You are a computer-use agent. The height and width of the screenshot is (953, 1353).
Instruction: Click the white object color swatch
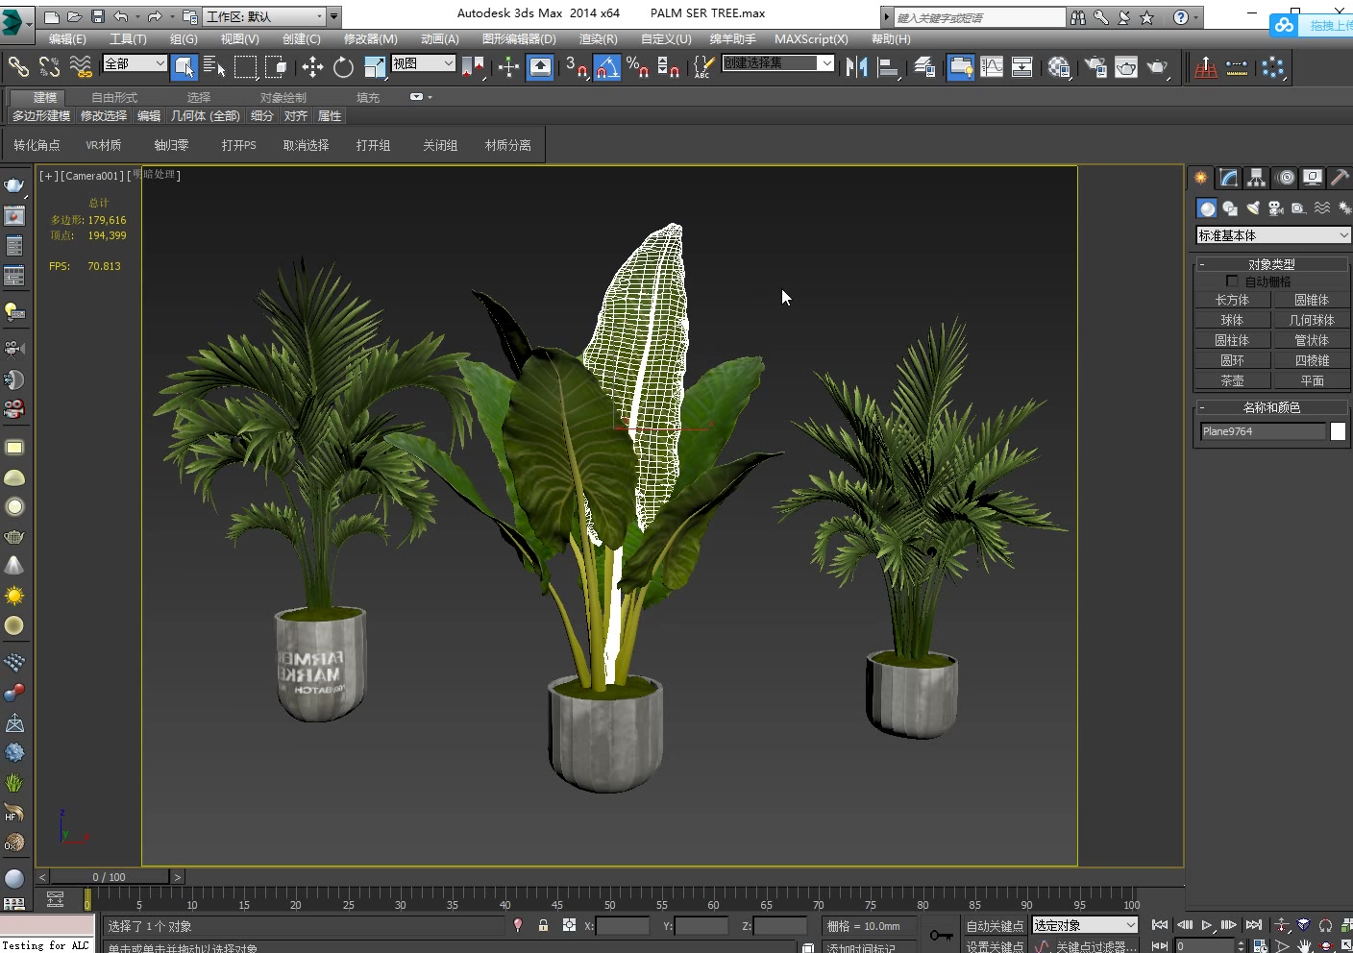[1338, 431]
